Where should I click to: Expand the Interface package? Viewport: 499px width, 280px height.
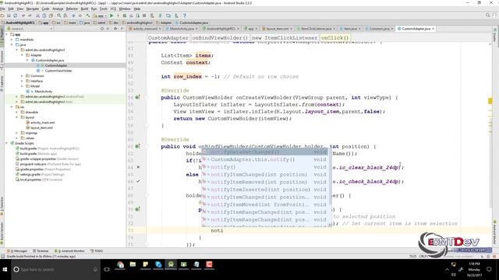tap(23, 81)
